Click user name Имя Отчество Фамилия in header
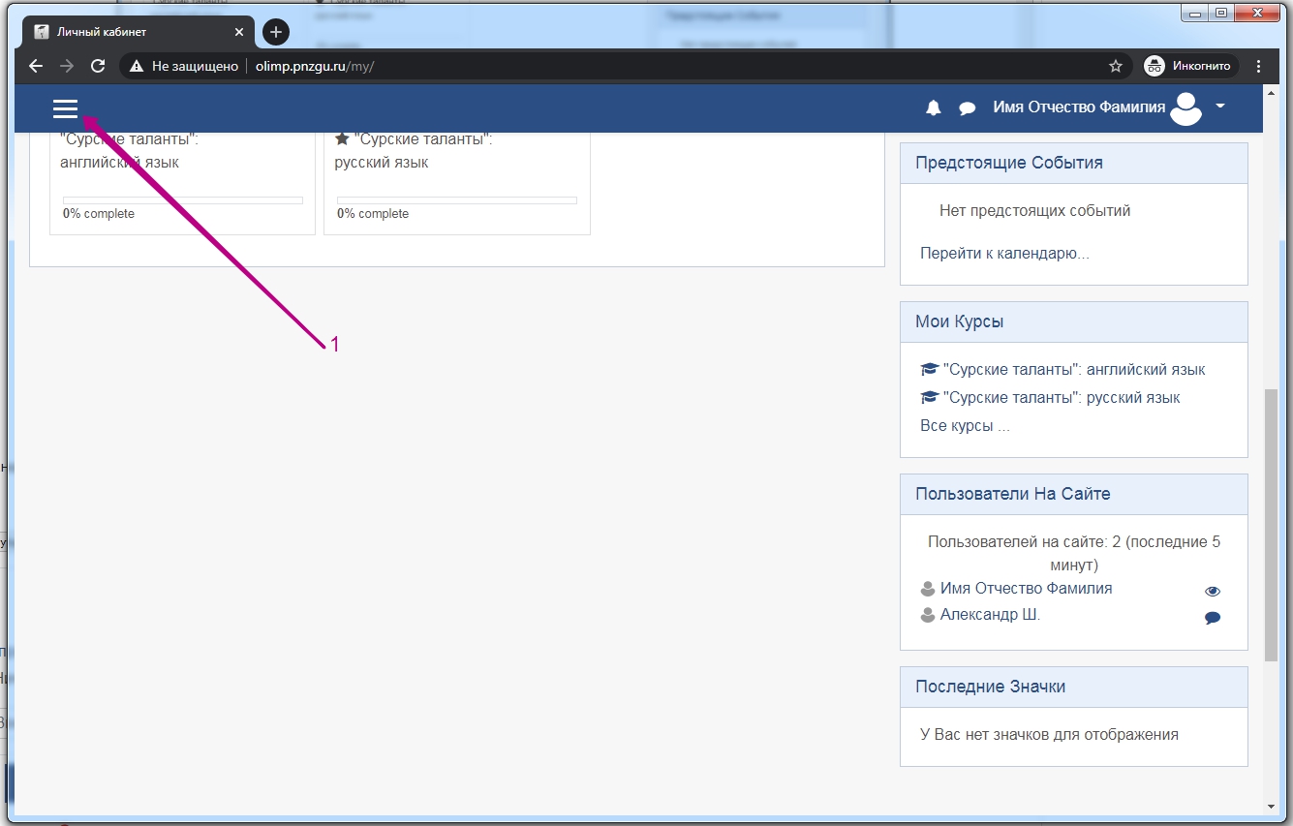 1079,107
